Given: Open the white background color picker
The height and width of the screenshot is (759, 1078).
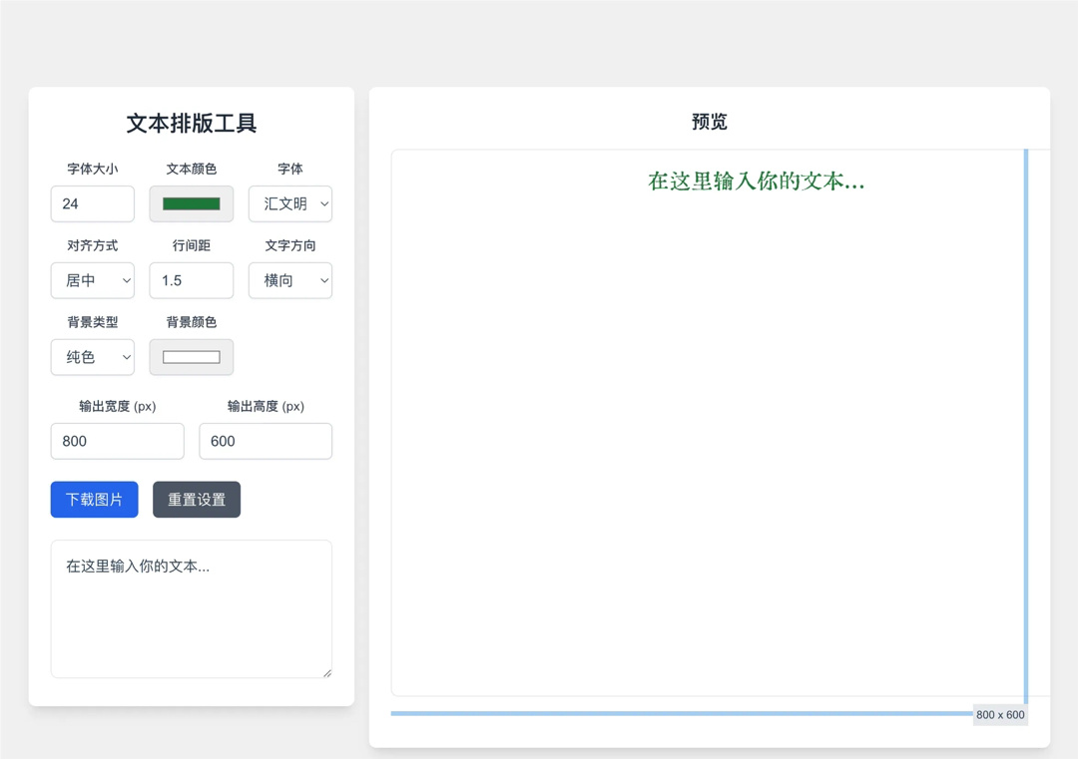Looking at the screenshot, I should [191, 357].
